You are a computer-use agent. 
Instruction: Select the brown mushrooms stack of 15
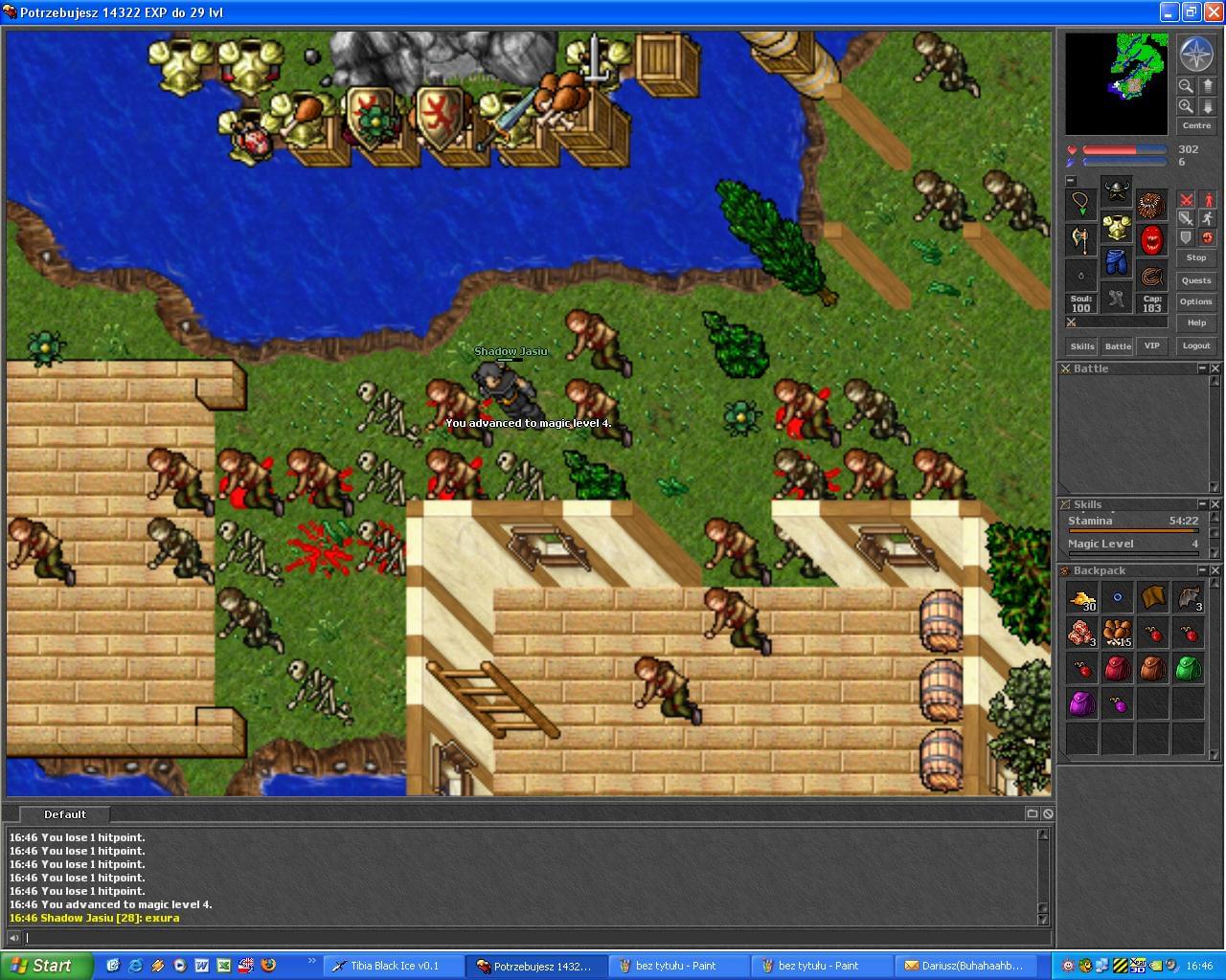click(x=1117, y=634)
